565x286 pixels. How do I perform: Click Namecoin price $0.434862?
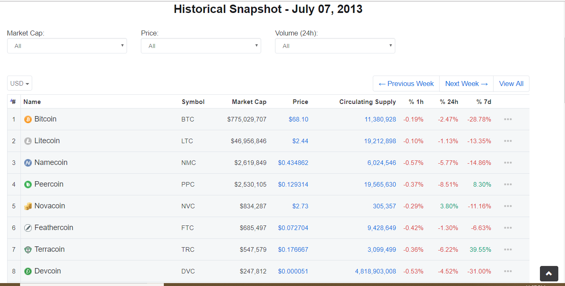293,163
